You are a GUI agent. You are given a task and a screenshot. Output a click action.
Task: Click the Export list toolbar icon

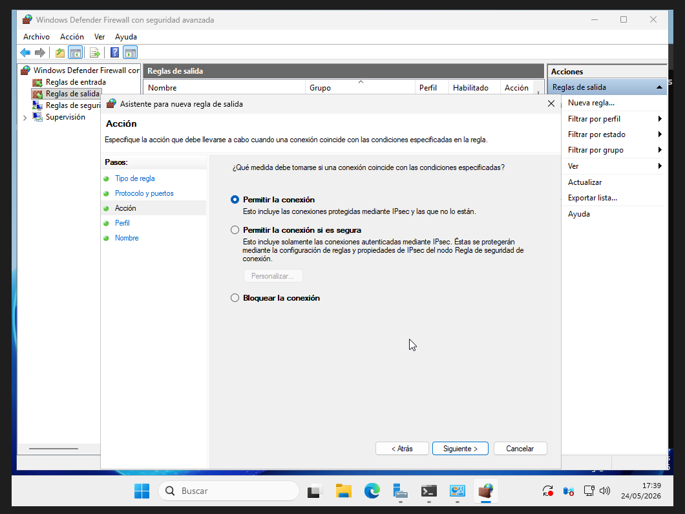[94, 53]
